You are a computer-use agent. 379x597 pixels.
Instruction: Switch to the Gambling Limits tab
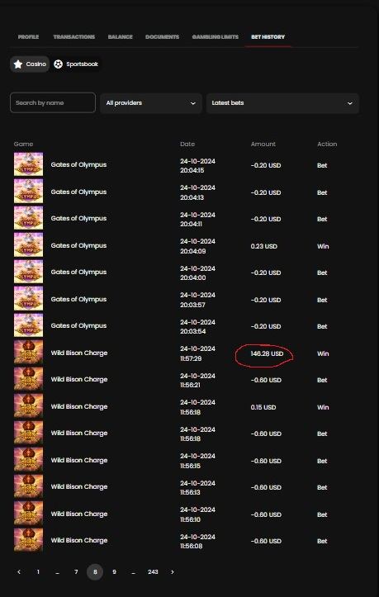216,37
